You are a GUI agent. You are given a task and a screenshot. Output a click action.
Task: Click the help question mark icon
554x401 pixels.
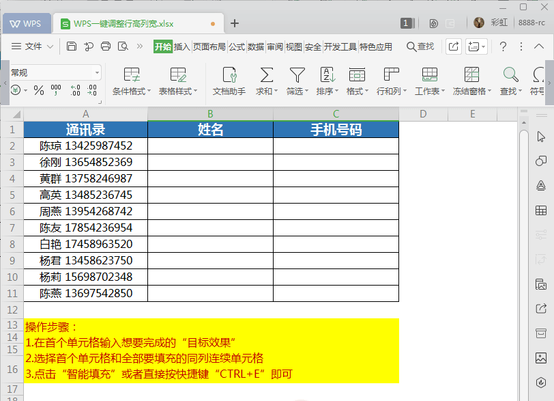pos(503,46)
